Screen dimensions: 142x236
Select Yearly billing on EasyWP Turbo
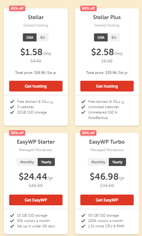click(x=117, y=162)
